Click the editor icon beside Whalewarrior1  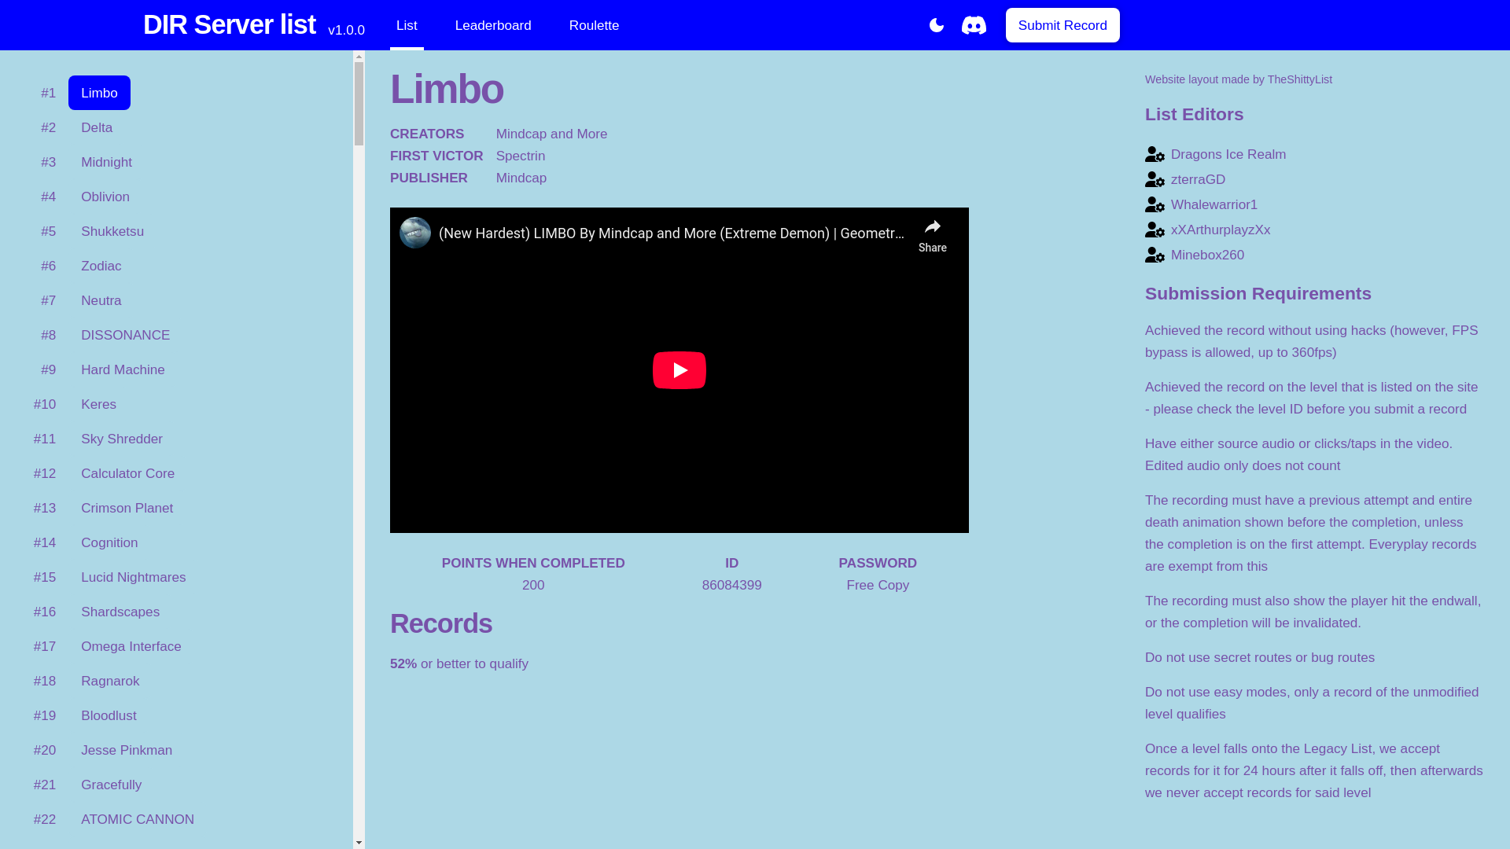tap(1155, 205)
